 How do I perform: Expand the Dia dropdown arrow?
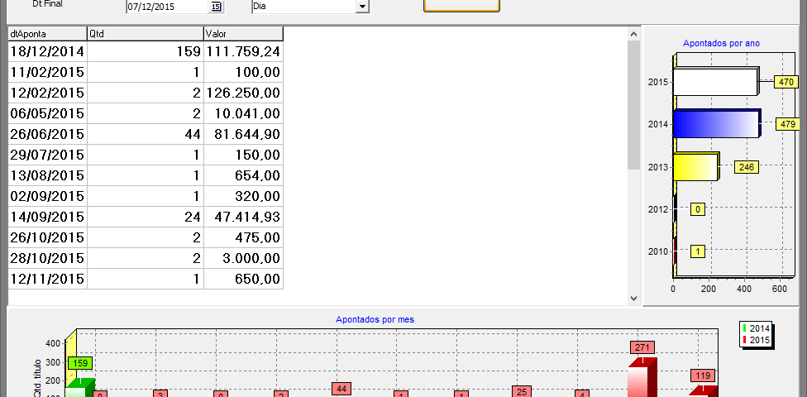(361, 7)
